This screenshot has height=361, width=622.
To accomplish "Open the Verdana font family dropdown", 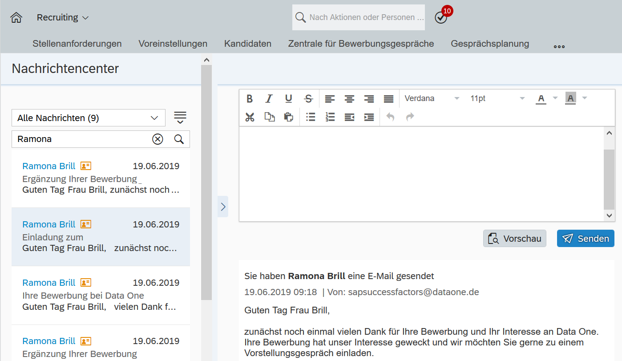I will 432,99.
